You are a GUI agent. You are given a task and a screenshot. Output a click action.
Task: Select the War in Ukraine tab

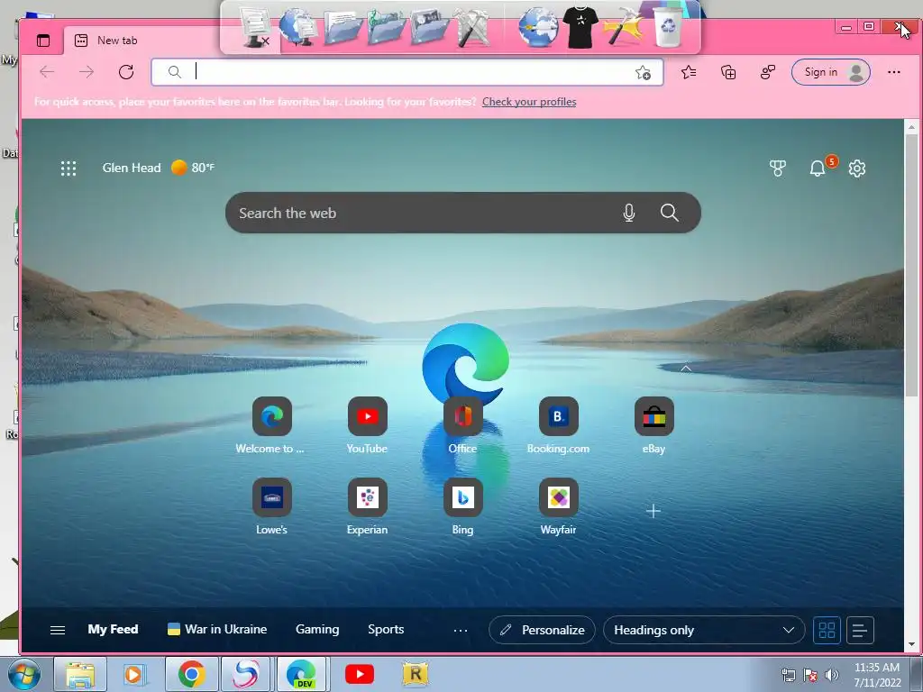[x=217, y=629]
